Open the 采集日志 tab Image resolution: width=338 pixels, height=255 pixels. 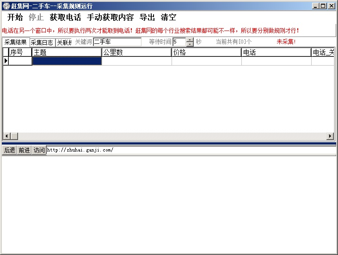click(x=42, y=42)
